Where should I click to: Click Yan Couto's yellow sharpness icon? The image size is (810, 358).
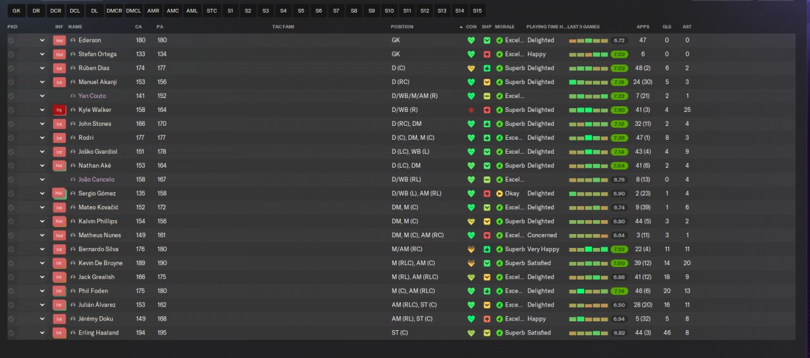[x=487, y=96]
